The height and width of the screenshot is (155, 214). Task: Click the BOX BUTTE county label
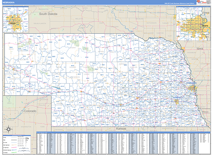(x=24, y=60)
